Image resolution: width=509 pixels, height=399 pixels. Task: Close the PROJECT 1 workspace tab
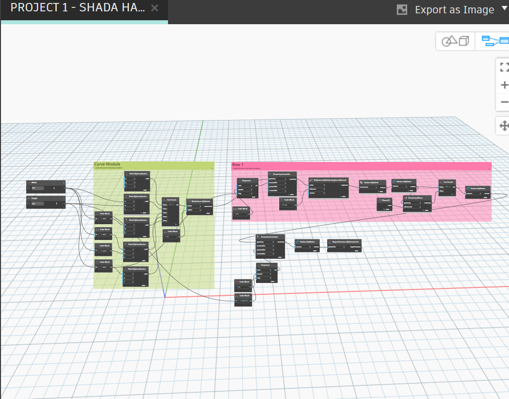click(x=155, y=8)
